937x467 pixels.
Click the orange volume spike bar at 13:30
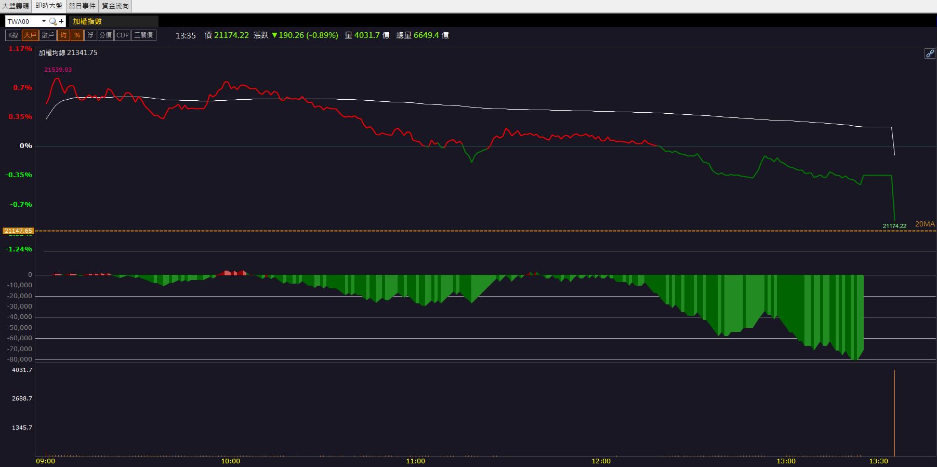[x=894, y=413]
